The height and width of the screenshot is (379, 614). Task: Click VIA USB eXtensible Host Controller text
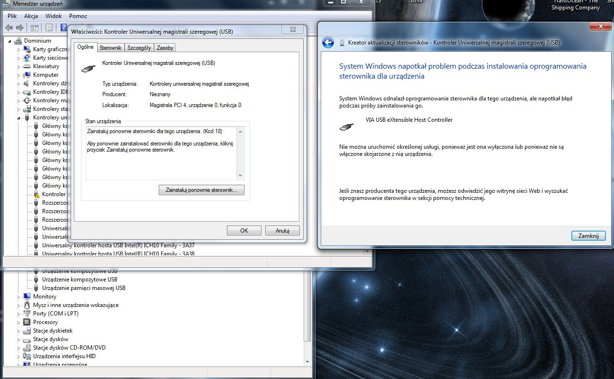tap(409, 120)
